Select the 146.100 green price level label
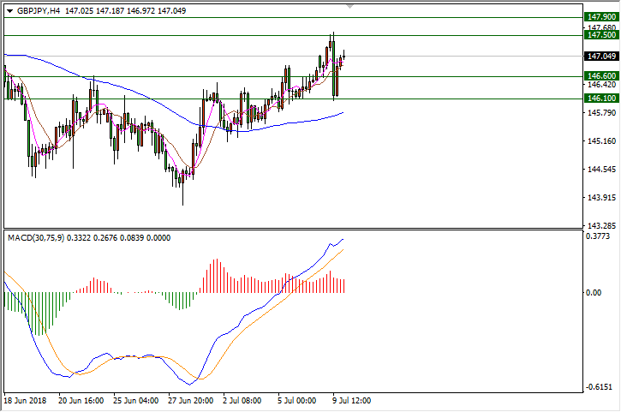Screen dimensions: 621x412 coord(601,99)
